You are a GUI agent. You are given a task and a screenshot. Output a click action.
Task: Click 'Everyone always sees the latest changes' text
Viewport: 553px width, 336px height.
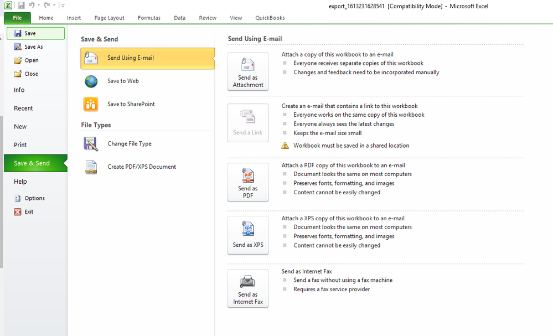pyautogui.click(x=344, y=124)
